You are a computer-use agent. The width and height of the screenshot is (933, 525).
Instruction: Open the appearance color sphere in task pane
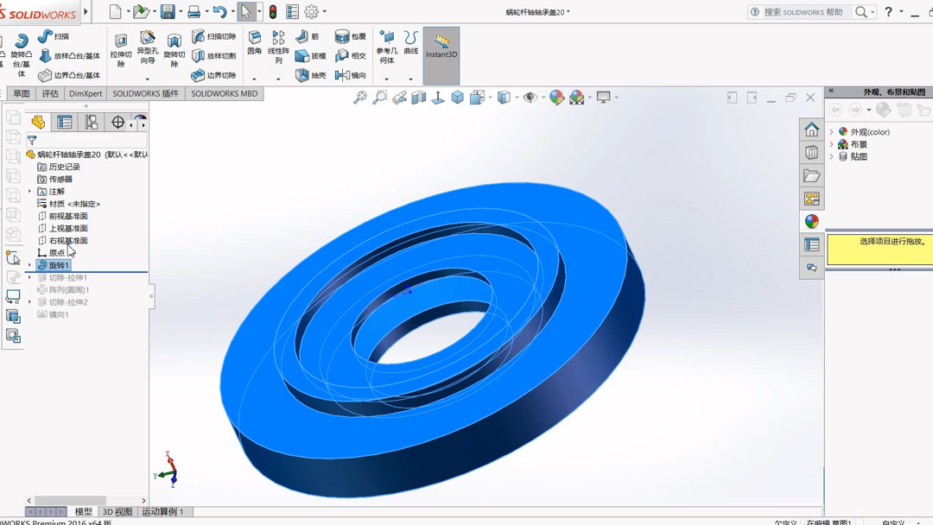pyautogui.click(x=811, y=221)
